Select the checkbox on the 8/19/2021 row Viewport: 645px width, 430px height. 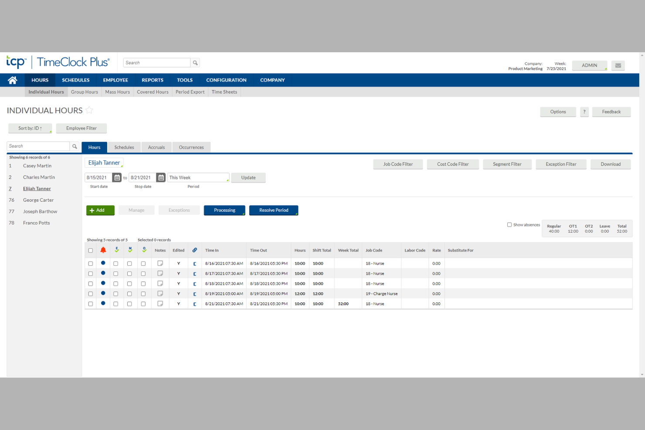tap(90, 293)
